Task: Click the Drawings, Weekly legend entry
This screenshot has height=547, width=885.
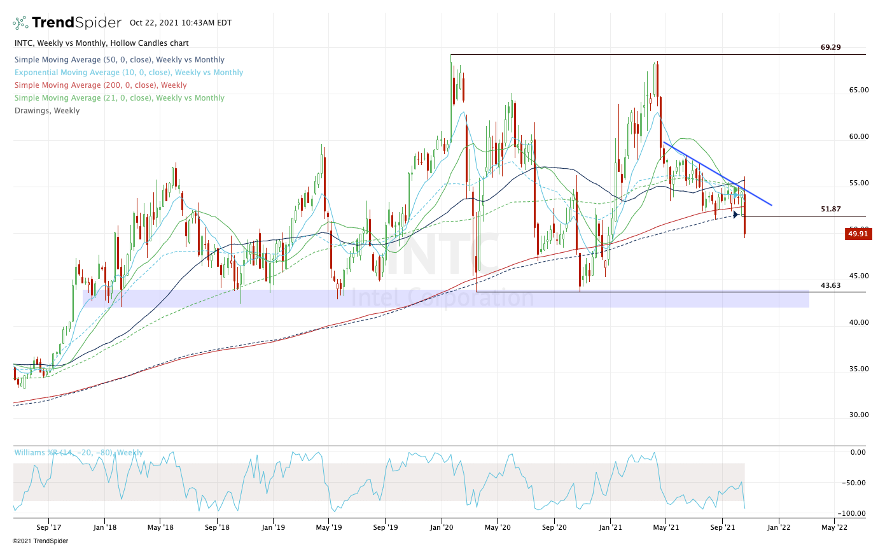Action: tap(46, 110)
